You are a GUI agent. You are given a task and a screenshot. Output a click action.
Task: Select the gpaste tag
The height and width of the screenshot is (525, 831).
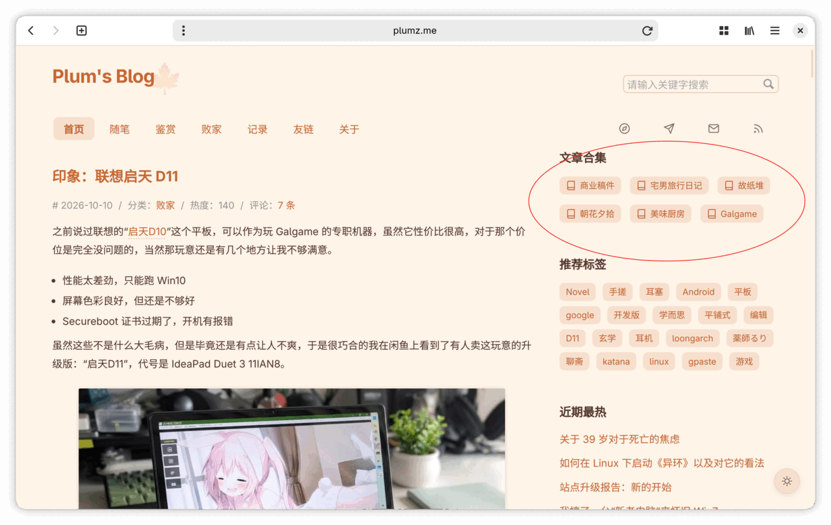702,362
